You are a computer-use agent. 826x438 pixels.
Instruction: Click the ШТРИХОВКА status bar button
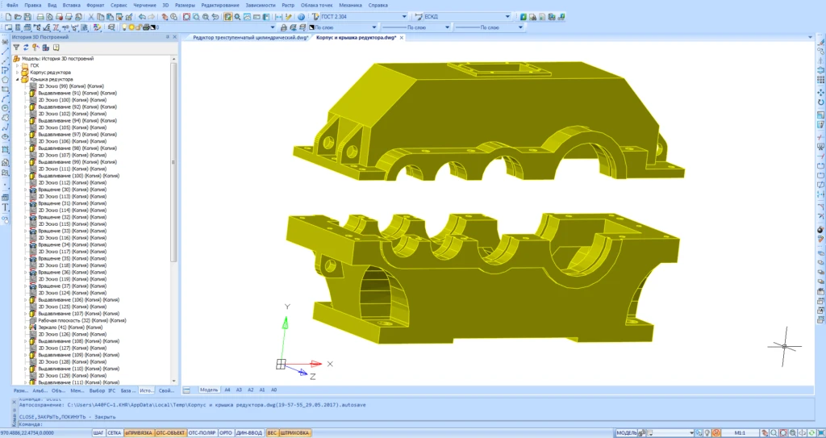[295, 433]
